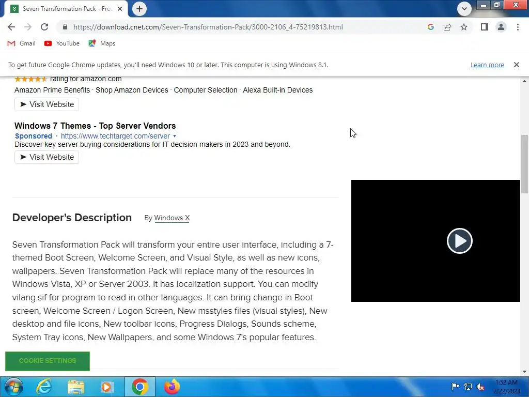
Task: Open Windows X developer link
Action: click(x=172, y=218)
